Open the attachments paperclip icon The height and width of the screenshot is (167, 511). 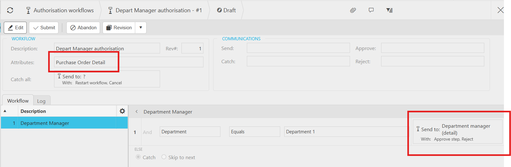tap(353, 10)
